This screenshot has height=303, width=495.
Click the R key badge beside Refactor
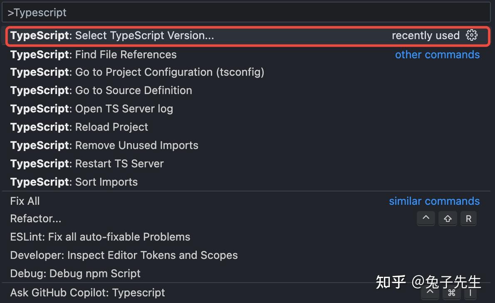(468, 219)
